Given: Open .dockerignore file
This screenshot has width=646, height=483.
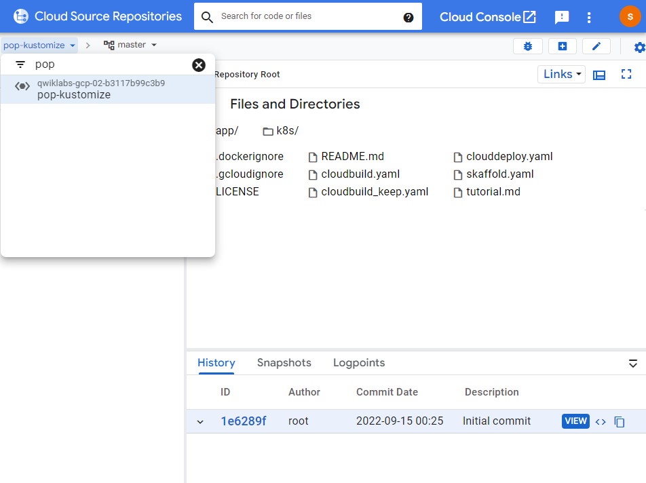Looking at the screenshot, I should coord(250,157).
